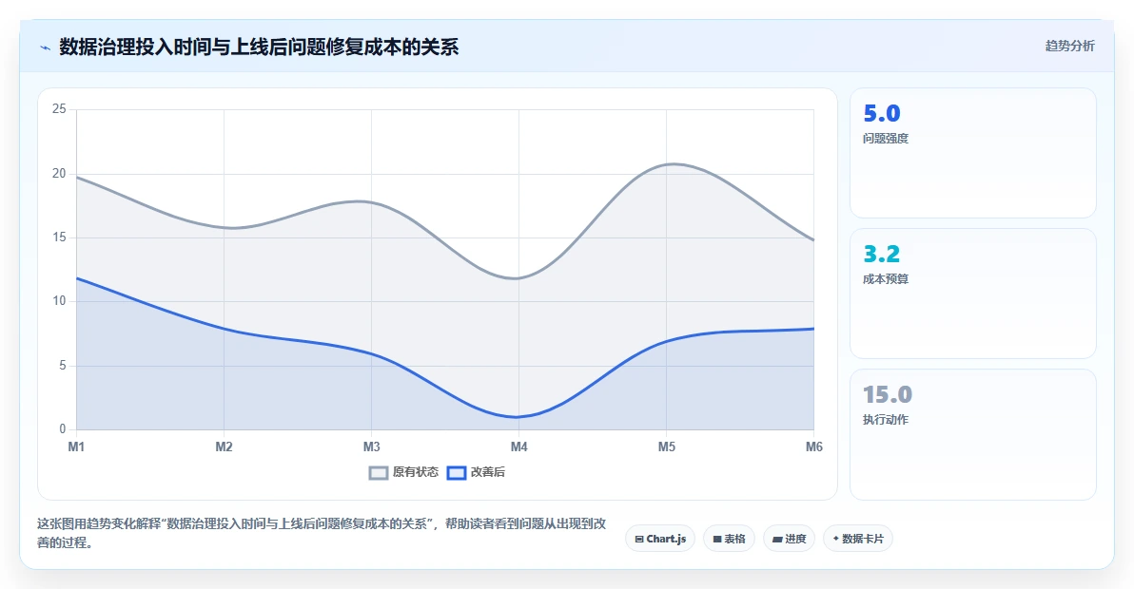Toggle the 改善后 legend entry

[476, 472]
